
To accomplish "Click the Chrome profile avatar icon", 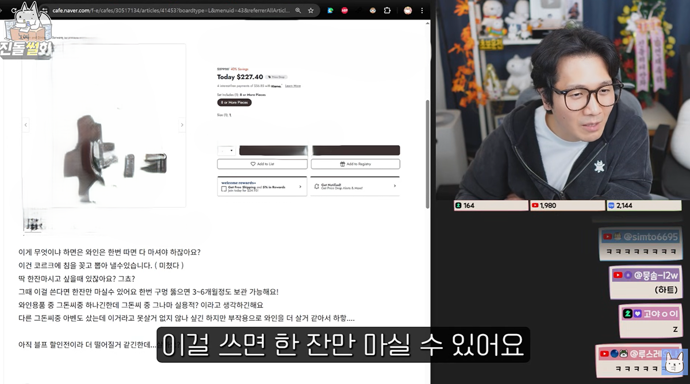I will click(408, 10).
